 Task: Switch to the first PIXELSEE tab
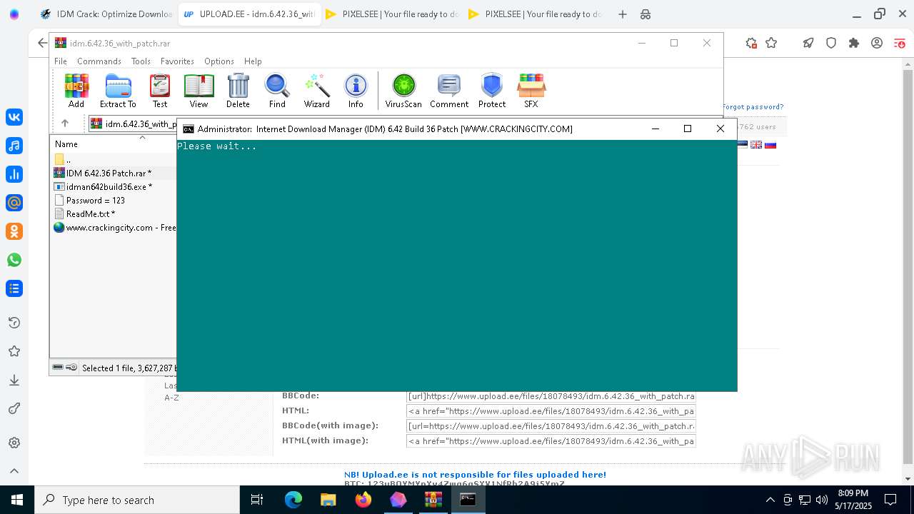point(392,14)
